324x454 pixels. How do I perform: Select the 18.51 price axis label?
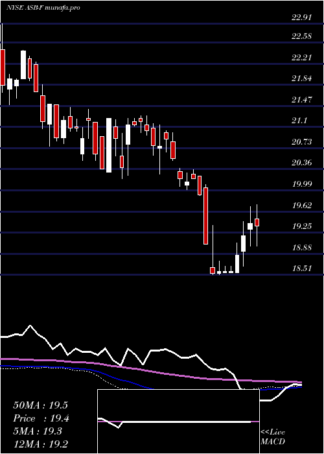pos(302,268)
